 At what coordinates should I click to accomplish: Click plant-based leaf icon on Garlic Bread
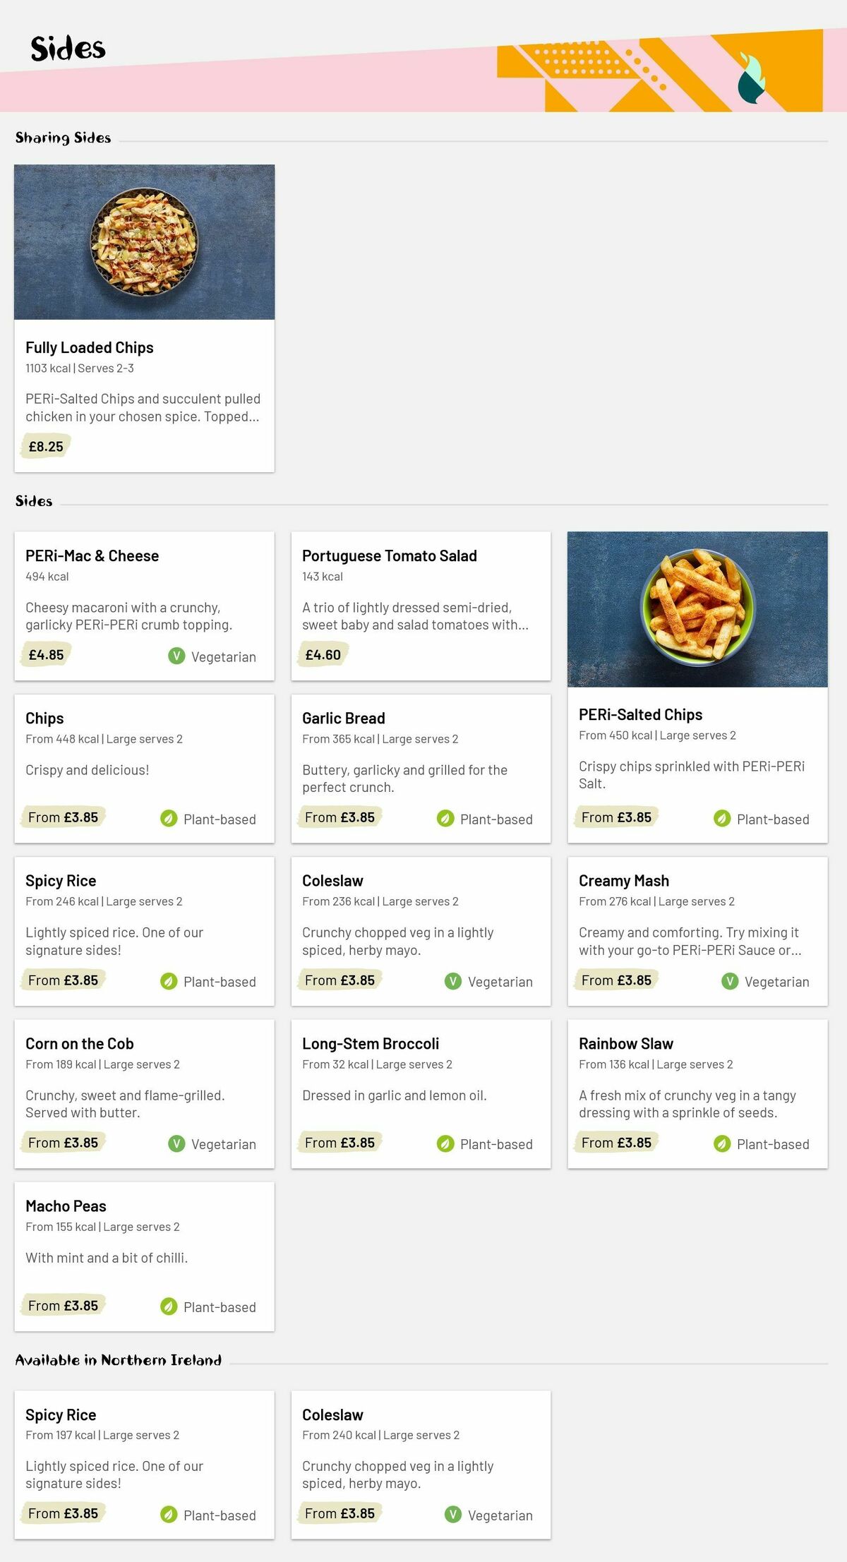(x=445, y=818)
